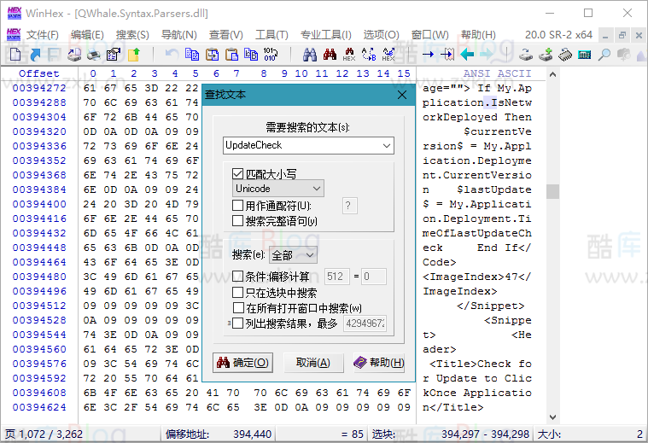
Task: Click the Open file toolbar icon
Action: (35, 54)
